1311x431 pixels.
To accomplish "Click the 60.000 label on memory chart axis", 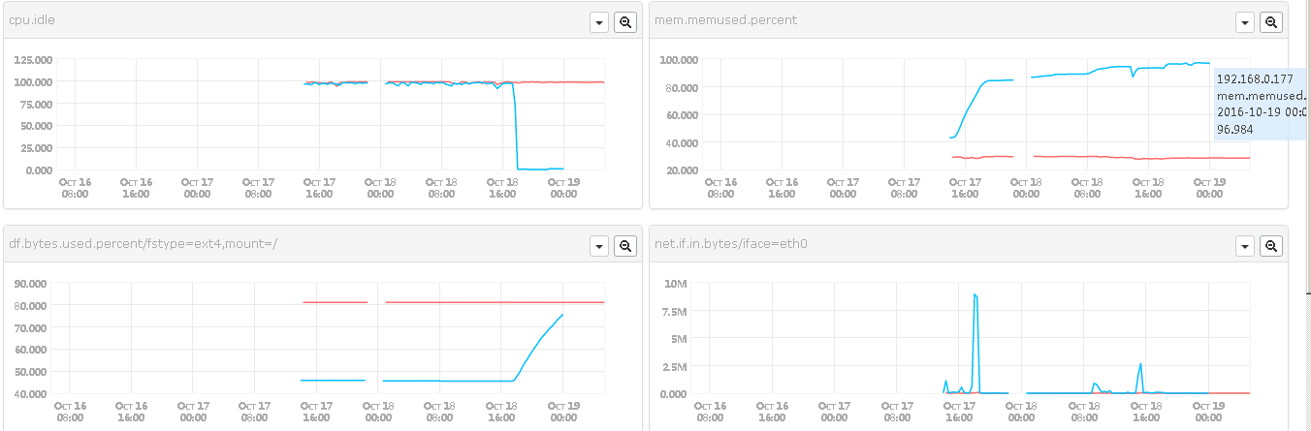I will tap(680, 114).
